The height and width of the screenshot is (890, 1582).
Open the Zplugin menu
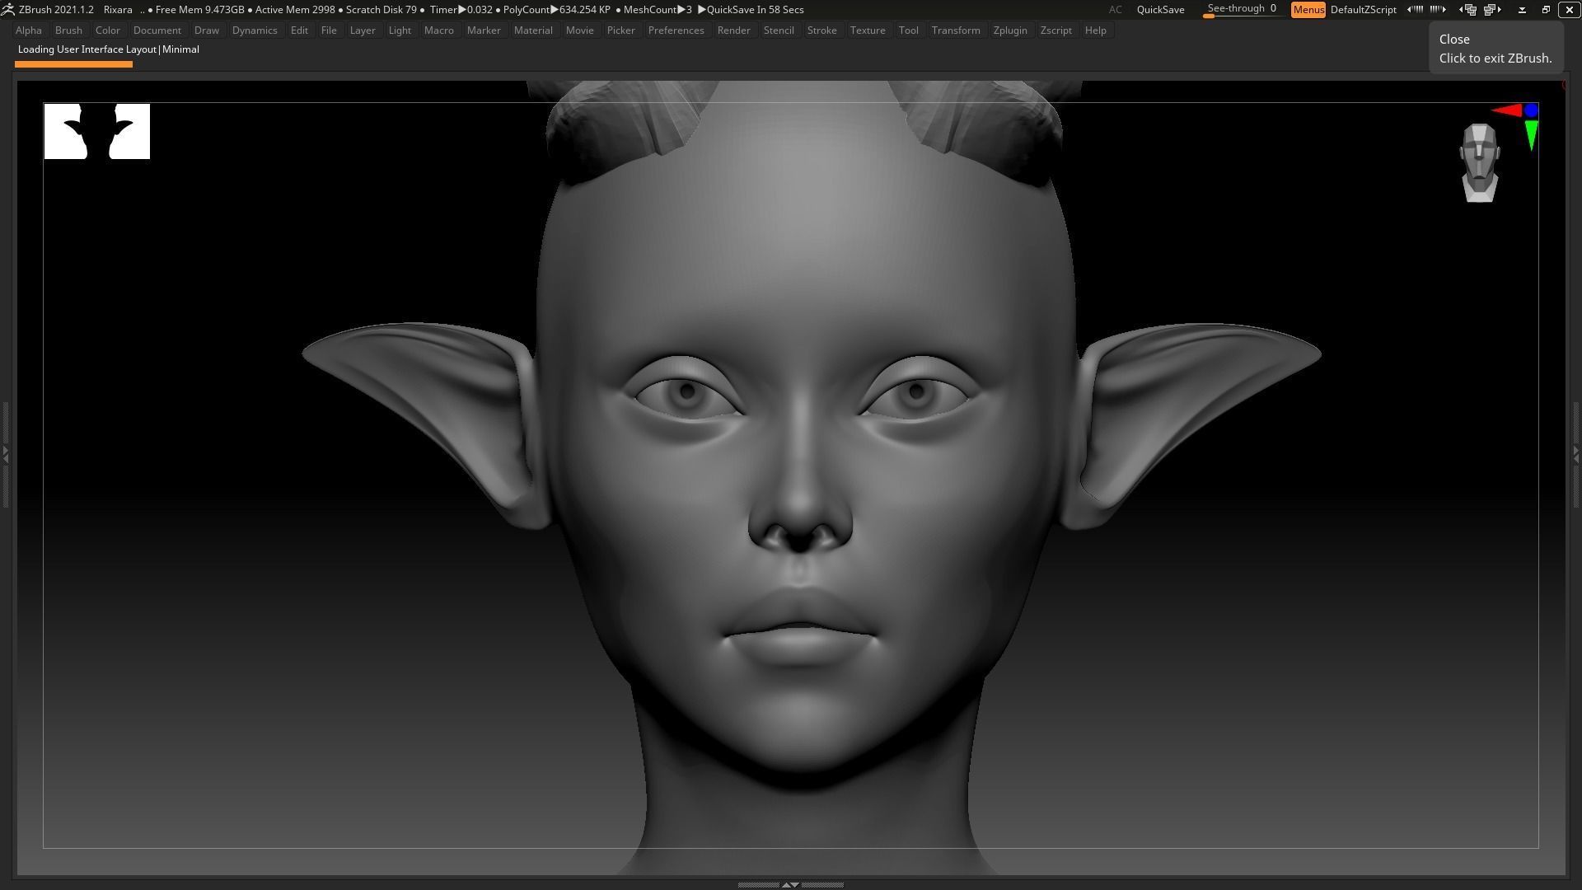1010,30
